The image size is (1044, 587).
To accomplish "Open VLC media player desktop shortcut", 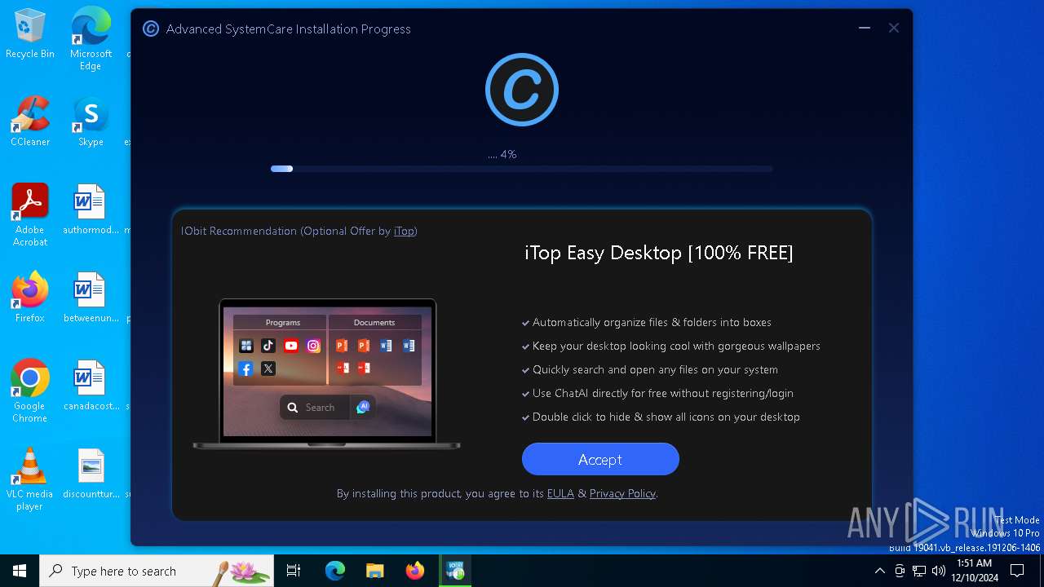I will click(30, 479).
